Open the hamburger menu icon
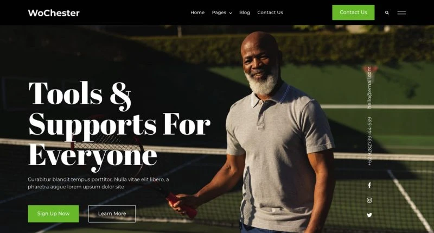The height and width of the screenshot is (233, 434). click(401, 12)
